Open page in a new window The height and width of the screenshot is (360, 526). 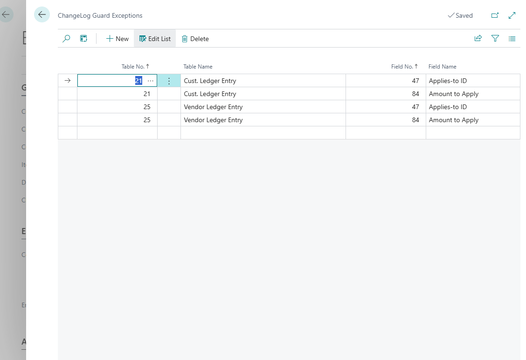point(495,15)
